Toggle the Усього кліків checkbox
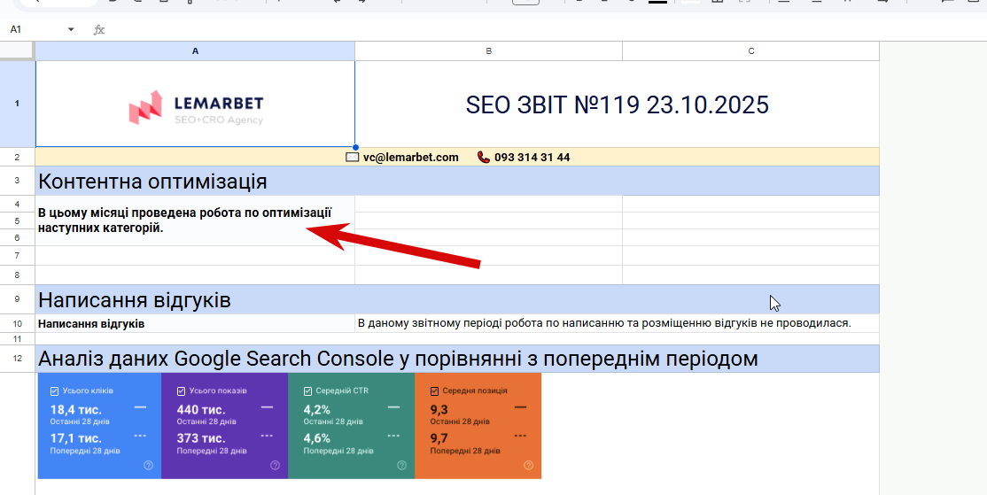Screen dimensions: 987x495 coord(54,391)
